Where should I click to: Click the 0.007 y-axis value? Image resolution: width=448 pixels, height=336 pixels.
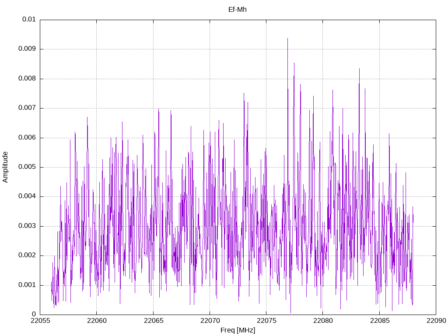click(27, 108)
